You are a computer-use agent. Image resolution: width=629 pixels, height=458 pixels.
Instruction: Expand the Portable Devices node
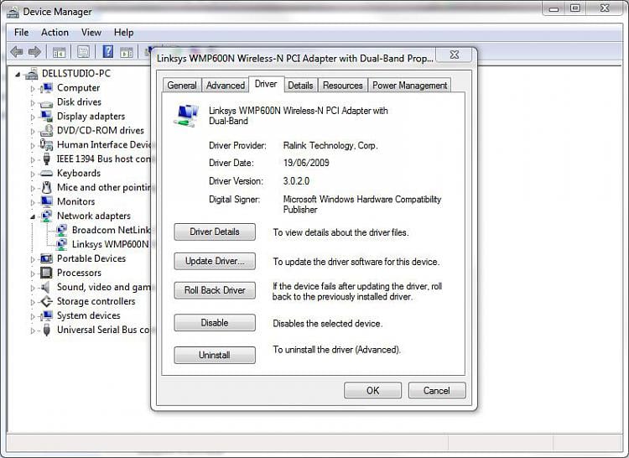pyautogui.click(x=33, y=259)
